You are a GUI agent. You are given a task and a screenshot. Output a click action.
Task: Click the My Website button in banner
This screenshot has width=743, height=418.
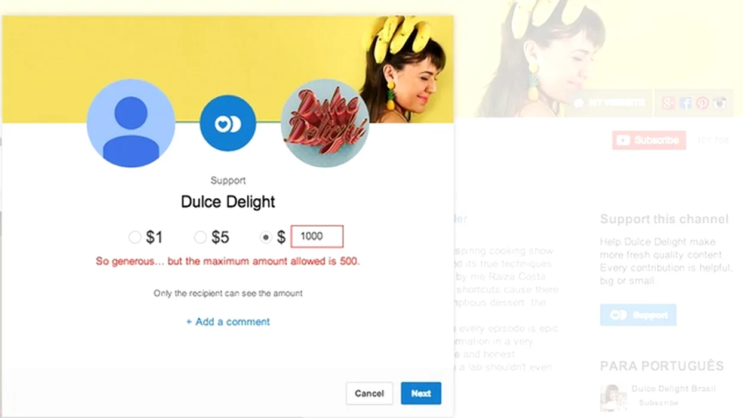[x=609, y=103]
